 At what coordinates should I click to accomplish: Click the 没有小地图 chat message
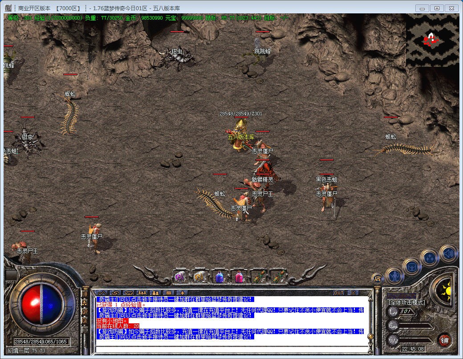point(113,321)
